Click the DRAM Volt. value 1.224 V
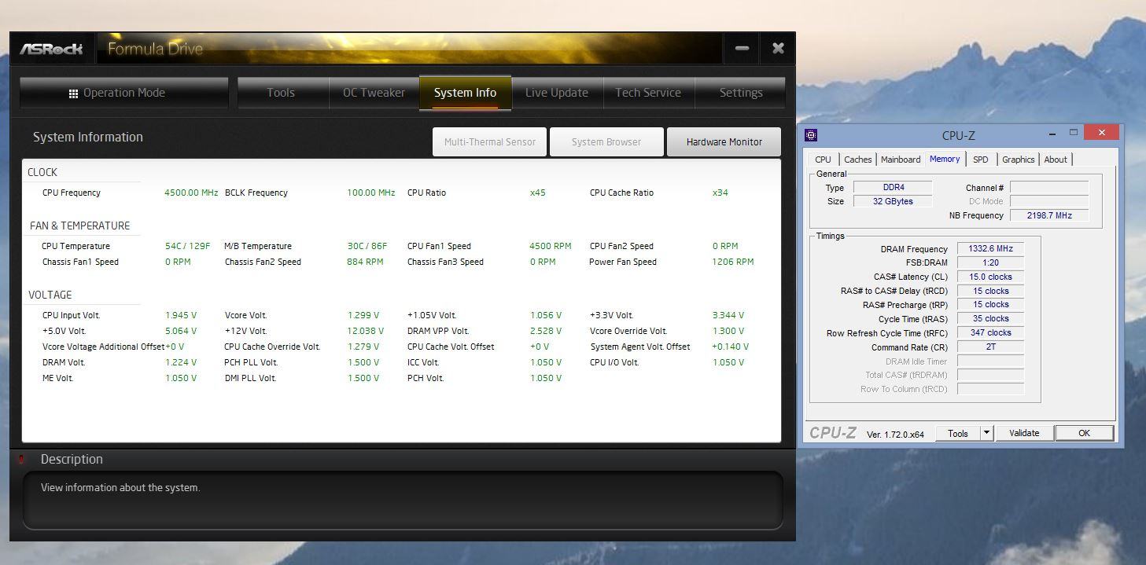Image resolution: width=1146 pixels, height=565 pixels. 181,362
